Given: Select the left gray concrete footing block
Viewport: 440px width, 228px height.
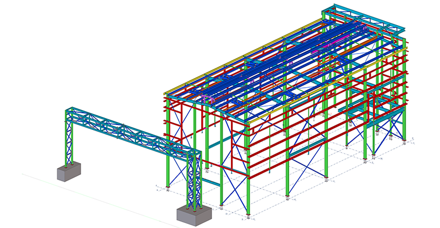Looking at the screenshot, I should click(x=68, y=172).
